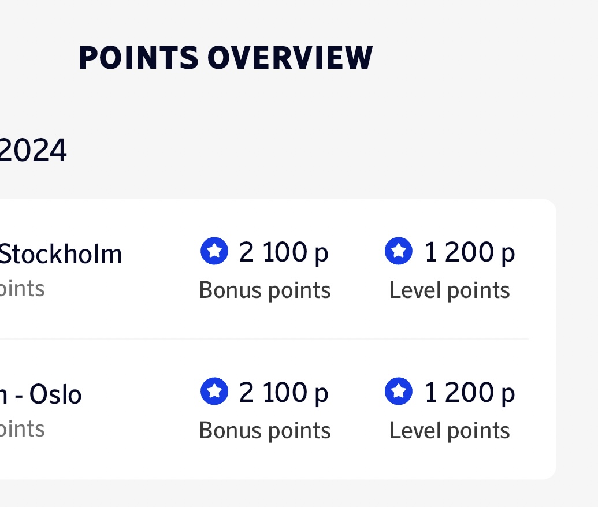Screen dimensions: 598x507
Task: Click the level points star icon in Stockholm row
Action: point(398,252)
